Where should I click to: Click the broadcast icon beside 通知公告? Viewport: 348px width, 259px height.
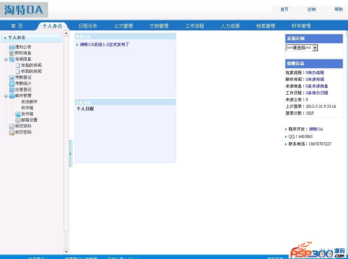(x=12, y=47)
